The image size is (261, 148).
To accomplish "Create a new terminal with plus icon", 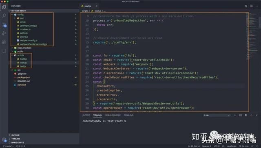I will 235,115.
